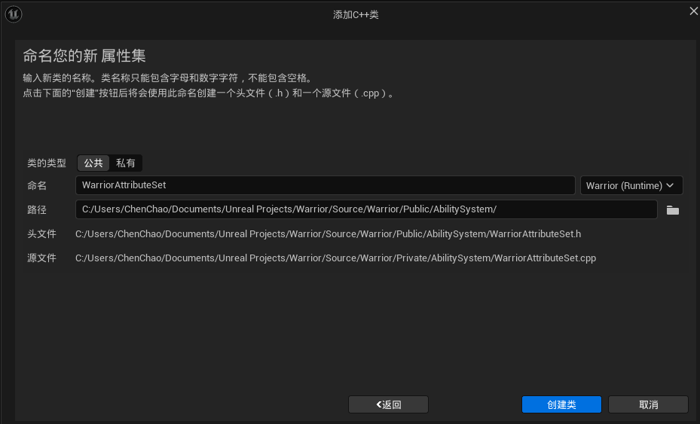Select 公共 class type
Screen dimensions: 700x424
[93, 163]
